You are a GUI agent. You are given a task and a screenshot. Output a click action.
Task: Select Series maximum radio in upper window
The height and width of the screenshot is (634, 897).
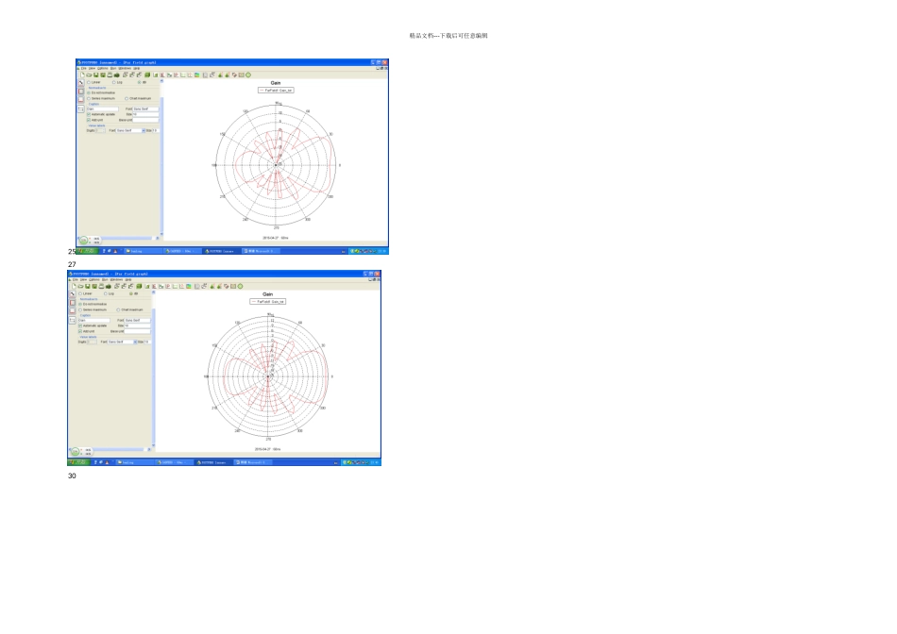pos(89,98)
